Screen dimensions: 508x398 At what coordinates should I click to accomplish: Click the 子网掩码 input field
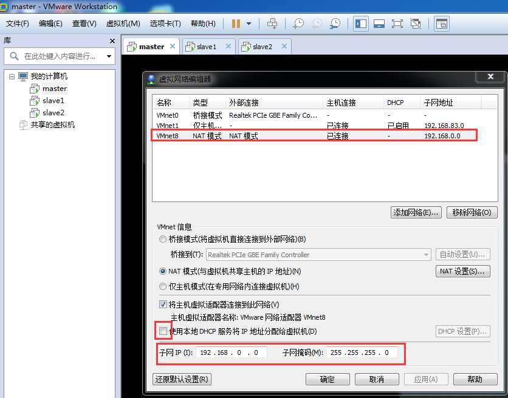(362, 352)
